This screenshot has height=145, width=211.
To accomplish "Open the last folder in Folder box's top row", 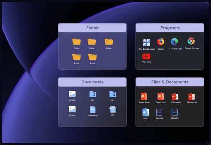I will click(x=109, y=41).
